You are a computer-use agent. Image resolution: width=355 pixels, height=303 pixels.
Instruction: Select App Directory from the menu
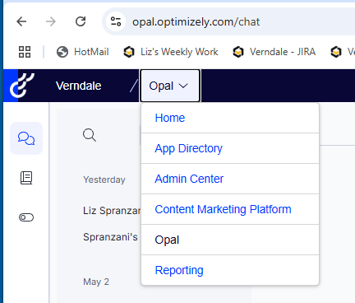click(230, 148)
